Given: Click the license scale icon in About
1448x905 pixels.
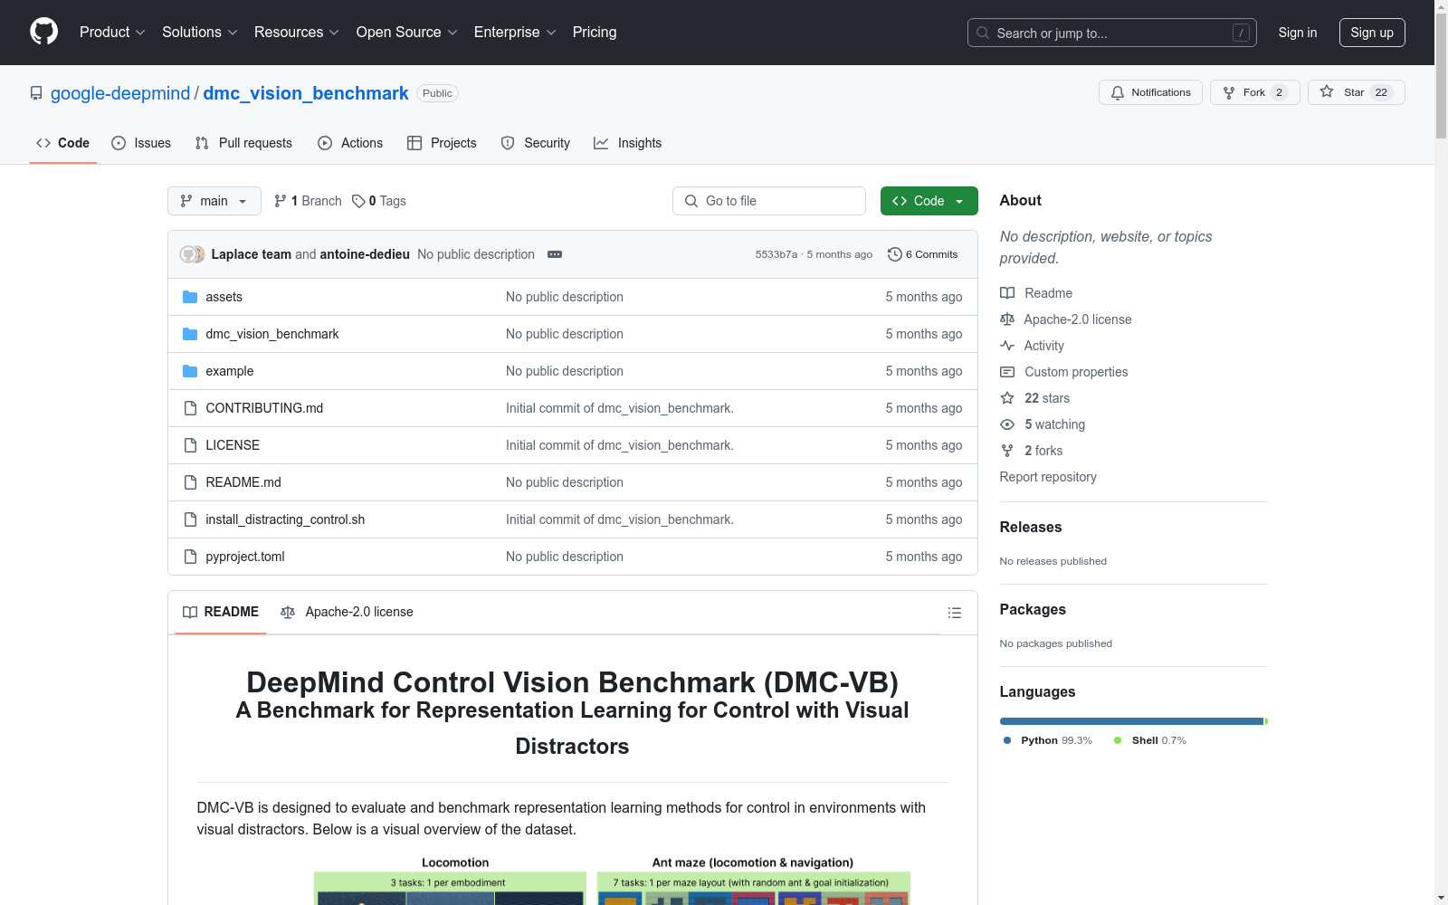Looking at the screenshot, I should (x=1007, y=319).
